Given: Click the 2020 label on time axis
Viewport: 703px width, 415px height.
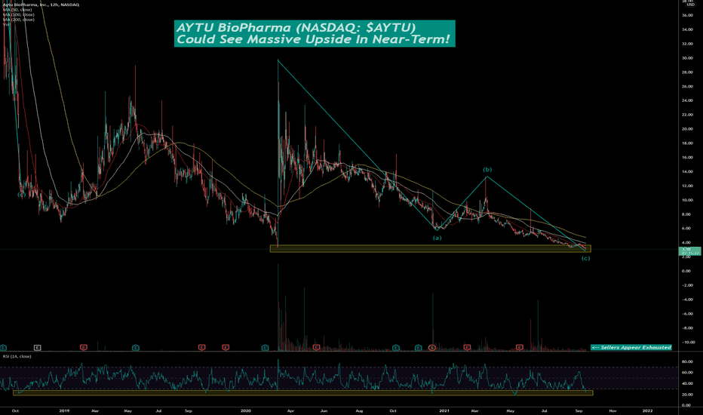Looking at the screenshot, I should [x=246, y=410].
